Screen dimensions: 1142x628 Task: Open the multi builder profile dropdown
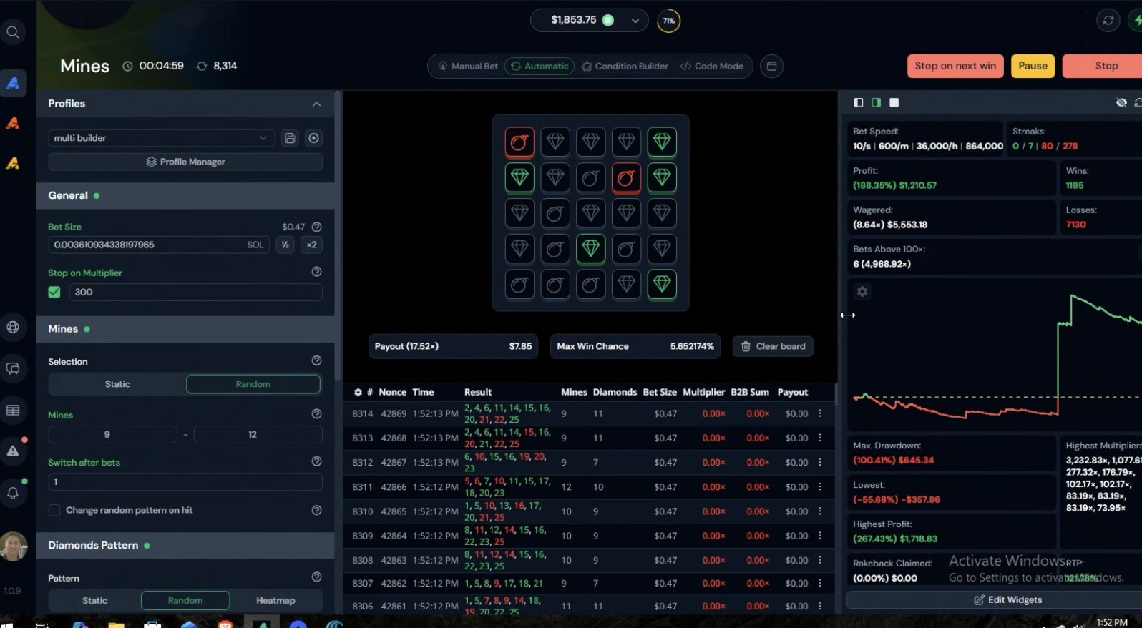(x=161, y=138)
